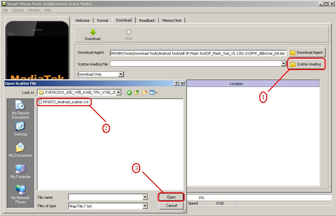Click the Scatter-loading File field
Screen dimensions: 336x216
[x=195, y=64]
